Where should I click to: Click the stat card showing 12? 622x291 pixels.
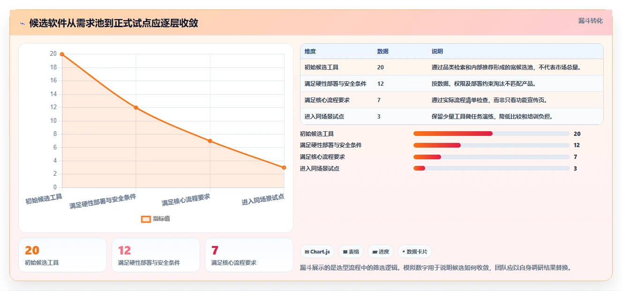(x=156, y=255)
